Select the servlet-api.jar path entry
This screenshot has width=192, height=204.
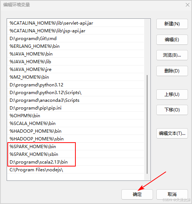(76, 23)
